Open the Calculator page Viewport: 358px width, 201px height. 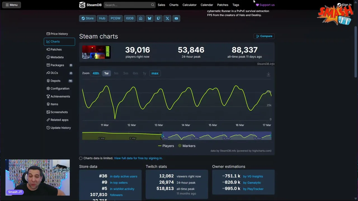(189, 5)
